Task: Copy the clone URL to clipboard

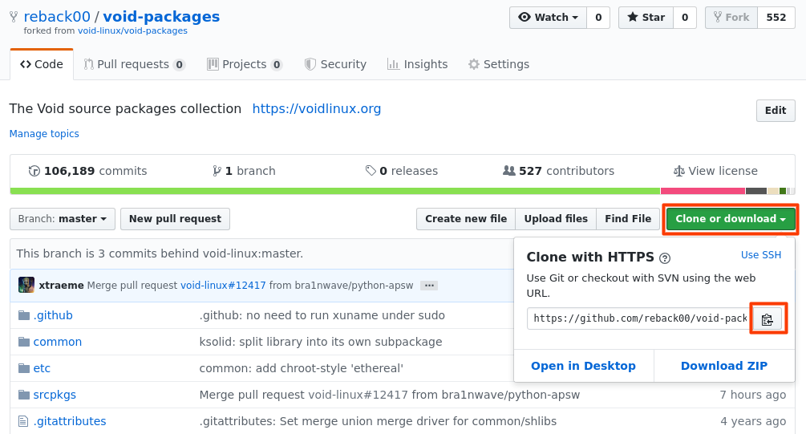Action: click(x=767, y=318)
